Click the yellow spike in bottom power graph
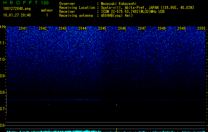The image size is (208, 132). coord(116,130)
